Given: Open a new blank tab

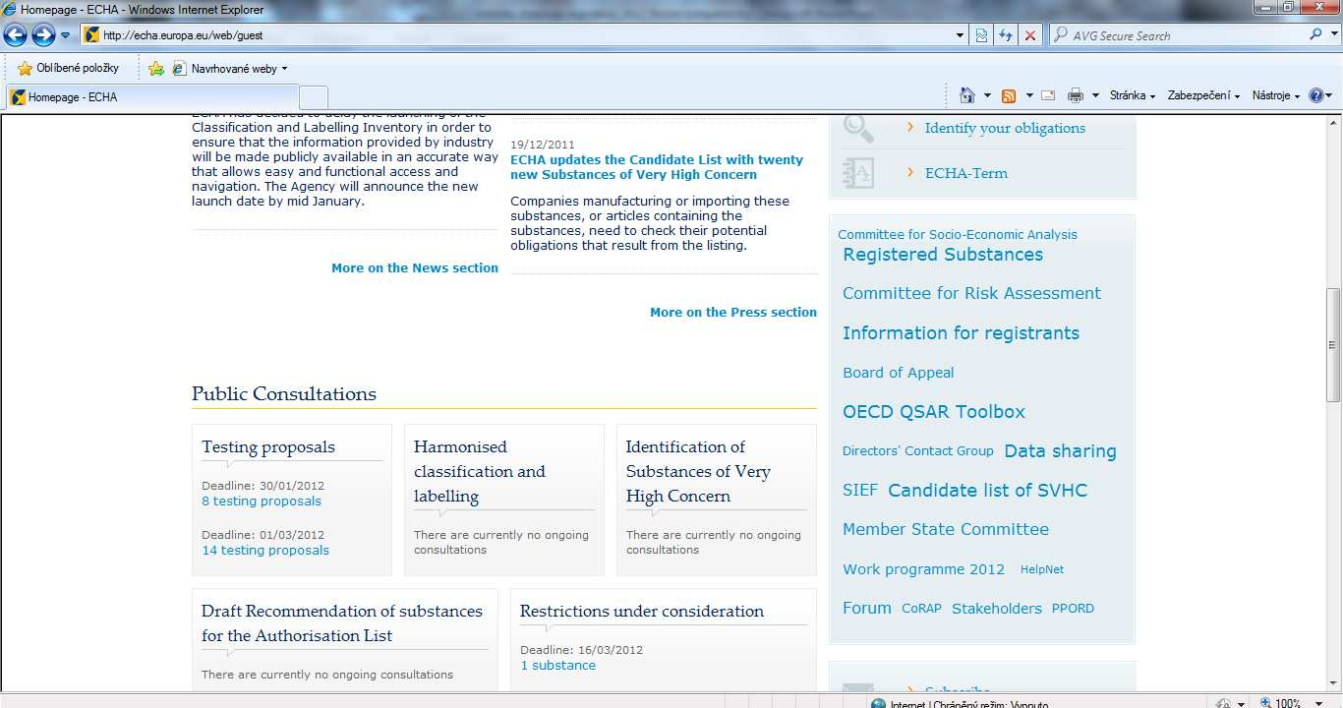Looking at the screenshot, I should [313, 97].
